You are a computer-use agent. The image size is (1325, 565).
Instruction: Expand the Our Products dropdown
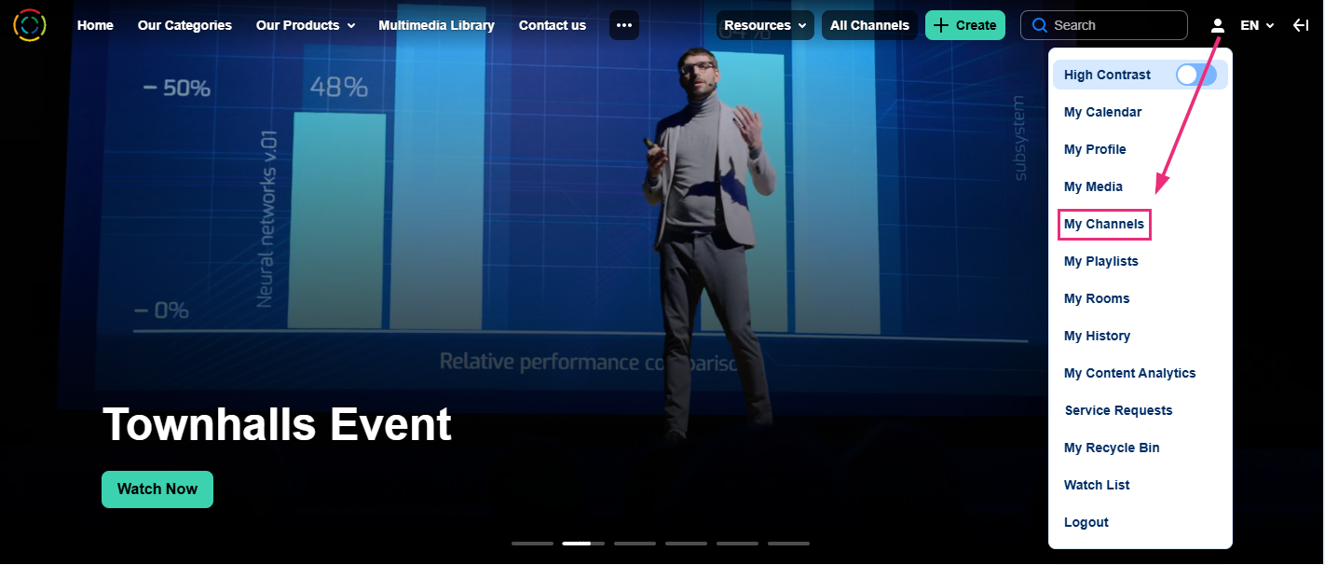tap(306, 25)
